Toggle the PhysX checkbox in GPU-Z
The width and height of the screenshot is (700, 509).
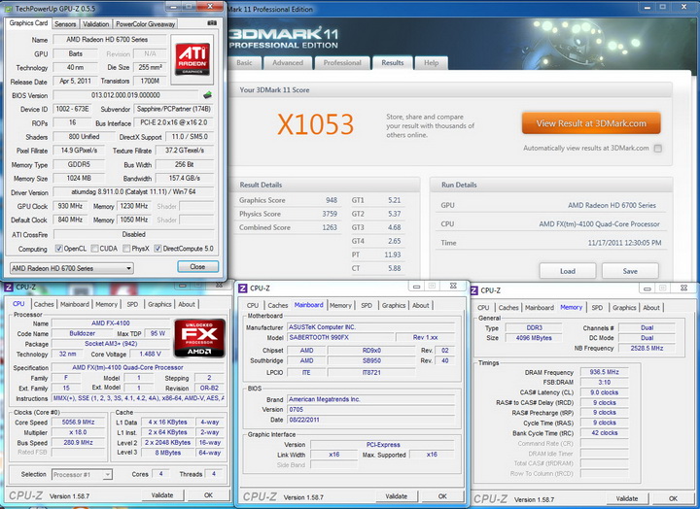click(126, 249)
